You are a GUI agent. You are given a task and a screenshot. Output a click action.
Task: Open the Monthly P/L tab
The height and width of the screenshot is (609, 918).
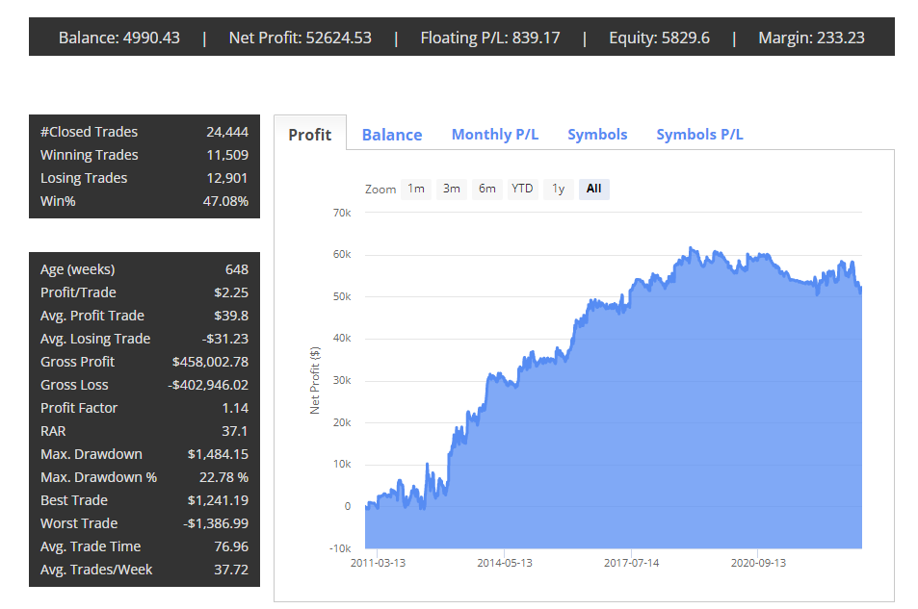tap(494, 135)
